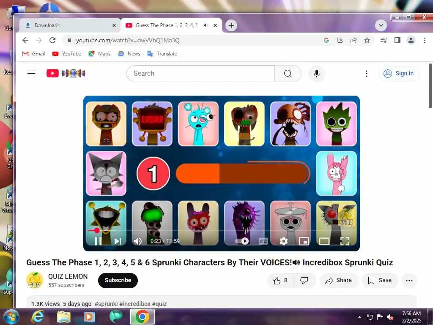Mute the video with the speaker icon

tap(137, 241)
